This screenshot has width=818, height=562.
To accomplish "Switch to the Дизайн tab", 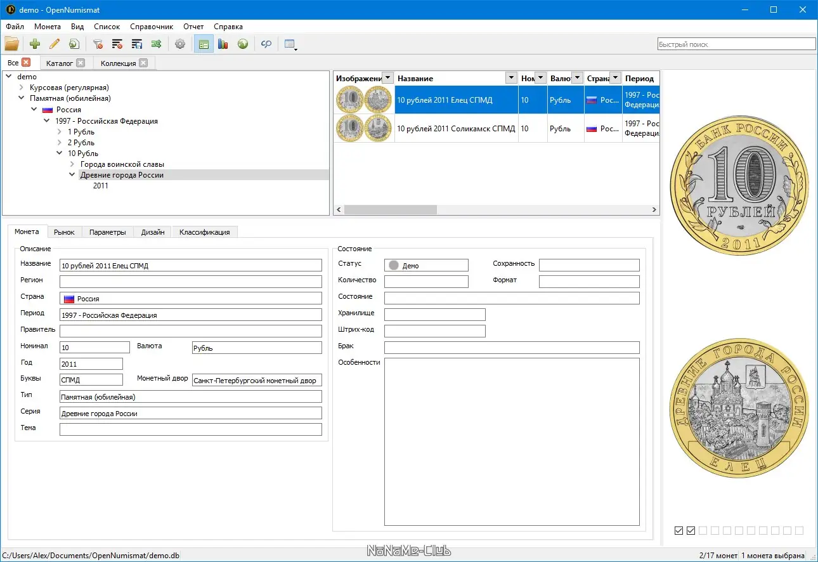I will coord(153,232).
